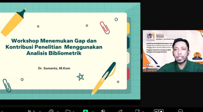
Task: Click the 'Dr. Sumanto, M.Kom' presenter name
Action: 54,68
